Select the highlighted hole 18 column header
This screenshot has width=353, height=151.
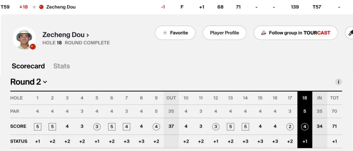pos(305,98)
